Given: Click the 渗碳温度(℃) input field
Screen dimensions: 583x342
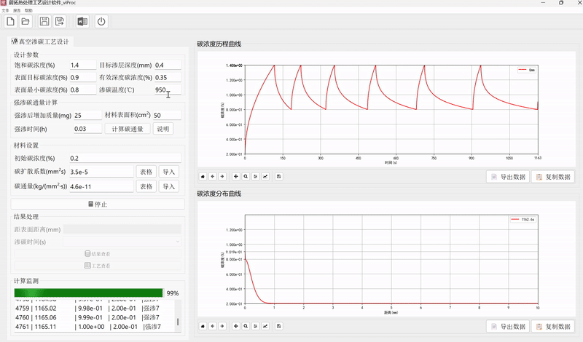Looking at the screenshot, I should click(x=166, y=90).
